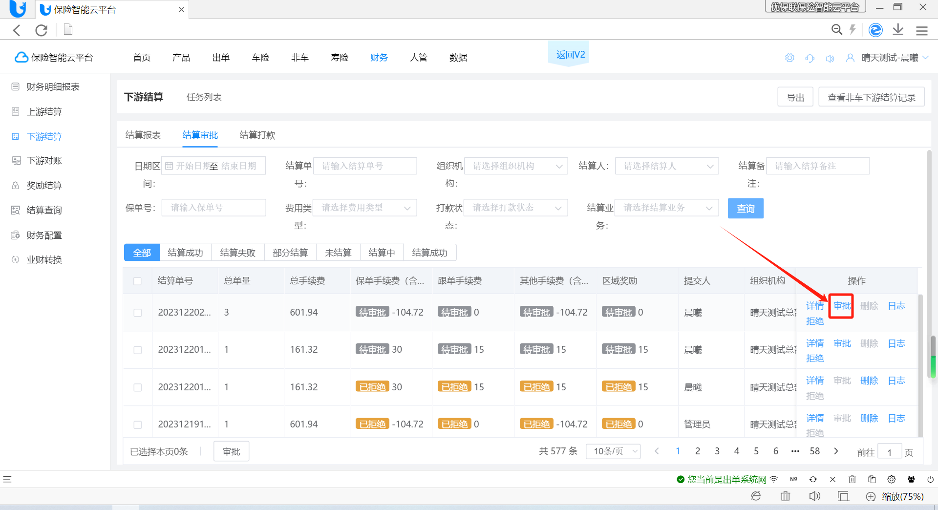Check the 待审批 row with 总手续费 161.32
This screenshot has width=938, height=510.
pos(138,350)
